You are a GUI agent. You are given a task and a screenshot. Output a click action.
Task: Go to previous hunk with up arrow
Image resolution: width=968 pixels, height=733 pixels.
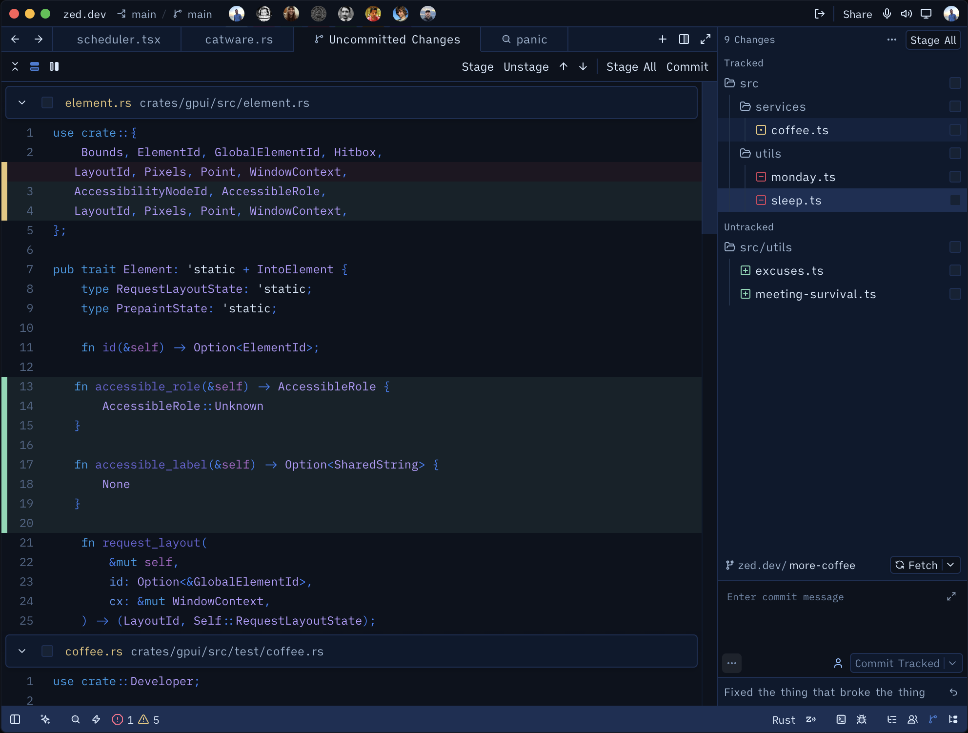(564, 67)
